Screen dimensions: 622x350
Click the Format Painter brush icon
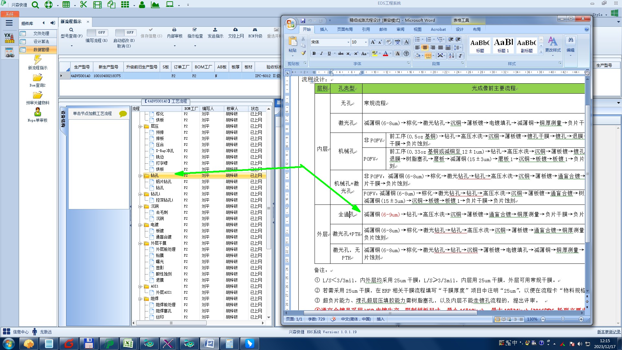tap(303, 53)
